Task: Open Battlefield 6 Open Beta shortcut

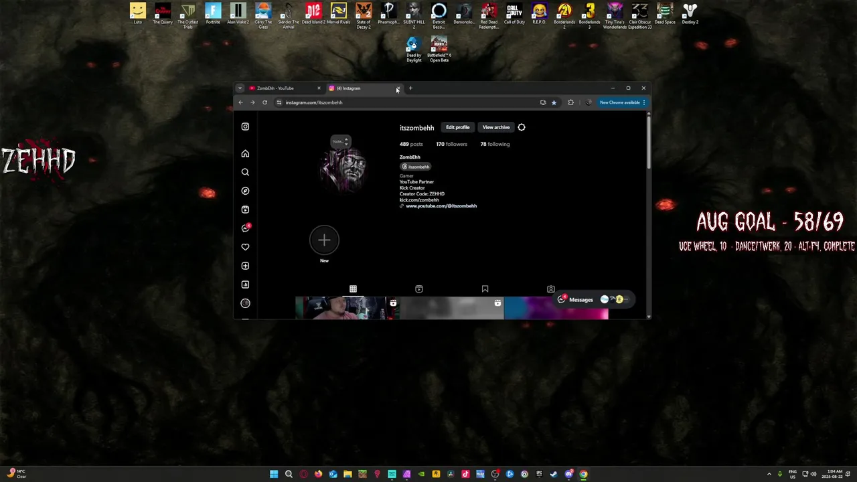Action: (x=439, y=50)
